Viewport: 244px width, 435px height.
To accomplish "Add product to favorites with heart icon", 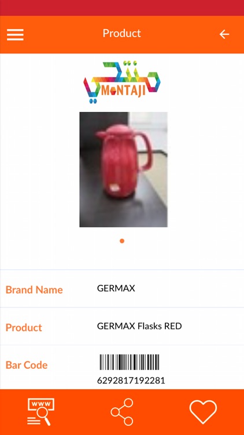I will [x=203, y=412].
